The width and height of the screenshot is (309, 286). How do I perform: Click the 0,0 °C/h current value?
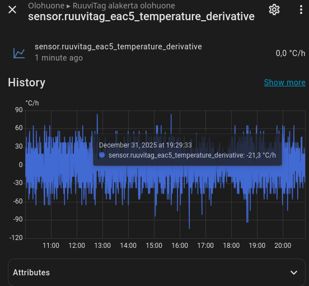click(x=291, y=53)
